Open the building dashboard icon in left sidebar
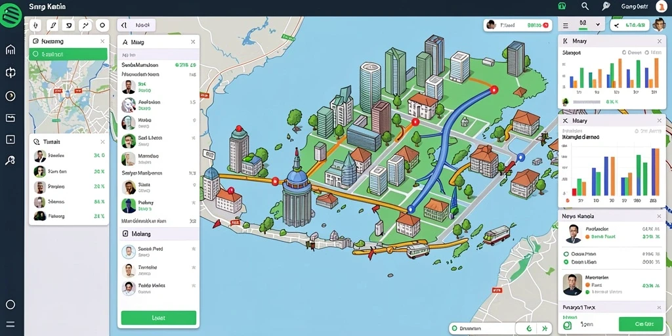This screenshot has height=336, width=672. [x=10, y=50]
